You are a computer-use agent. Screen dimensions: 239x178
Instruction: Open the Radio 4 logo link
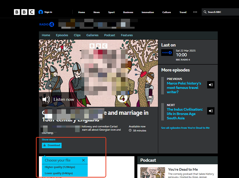(x=47, y=24)
